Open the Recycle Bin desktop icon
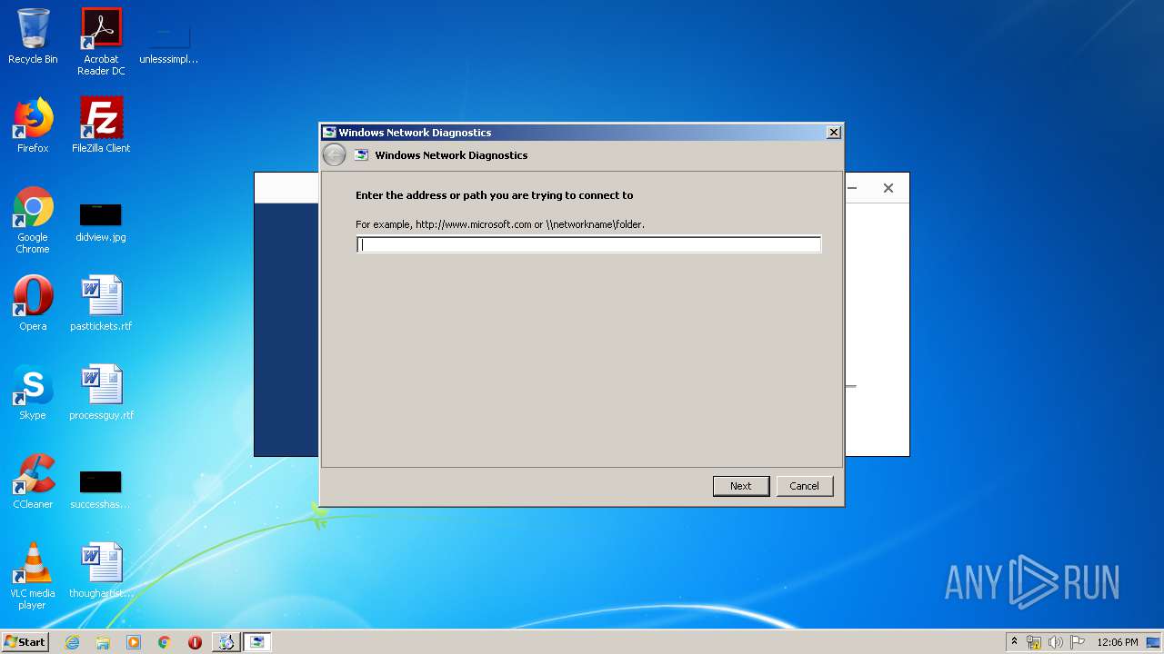The height and width of the screenshot is (654, 1164). (33, 36)
